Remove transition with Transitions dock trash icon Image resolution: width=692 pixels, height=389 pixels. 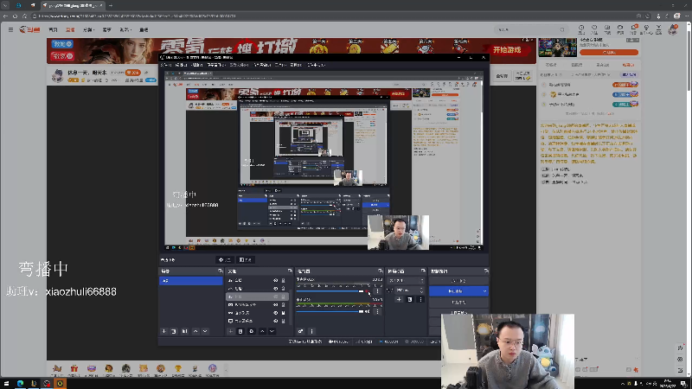point(409,299)
